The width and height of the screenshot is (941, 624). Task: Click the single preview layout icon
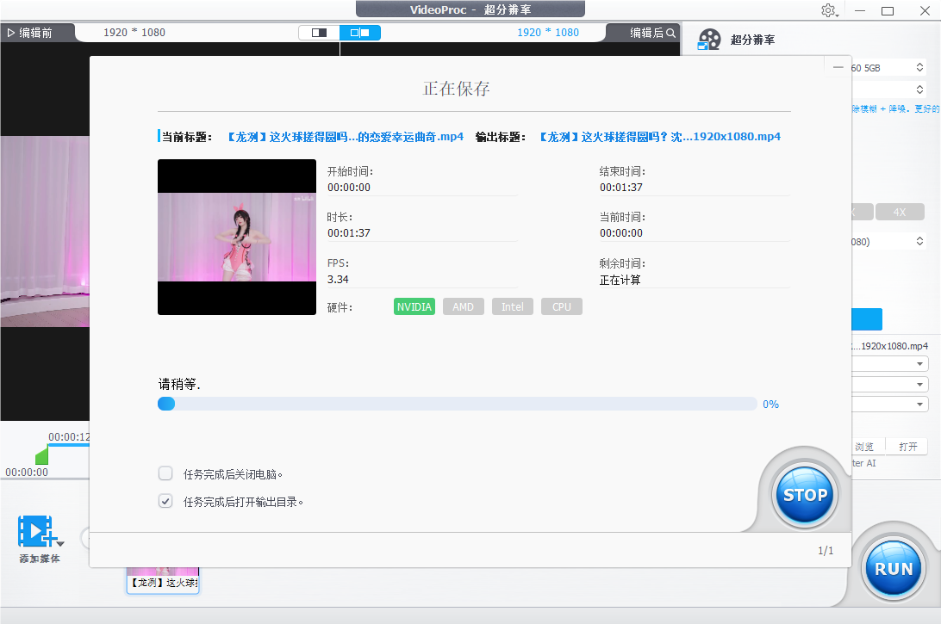[x=318, y=32]
